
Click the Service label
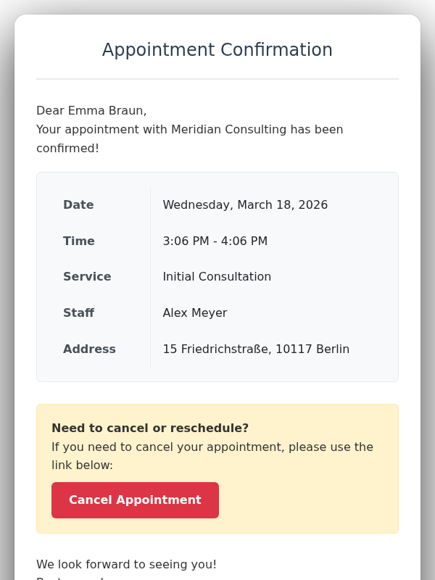[x=87, y=276]
